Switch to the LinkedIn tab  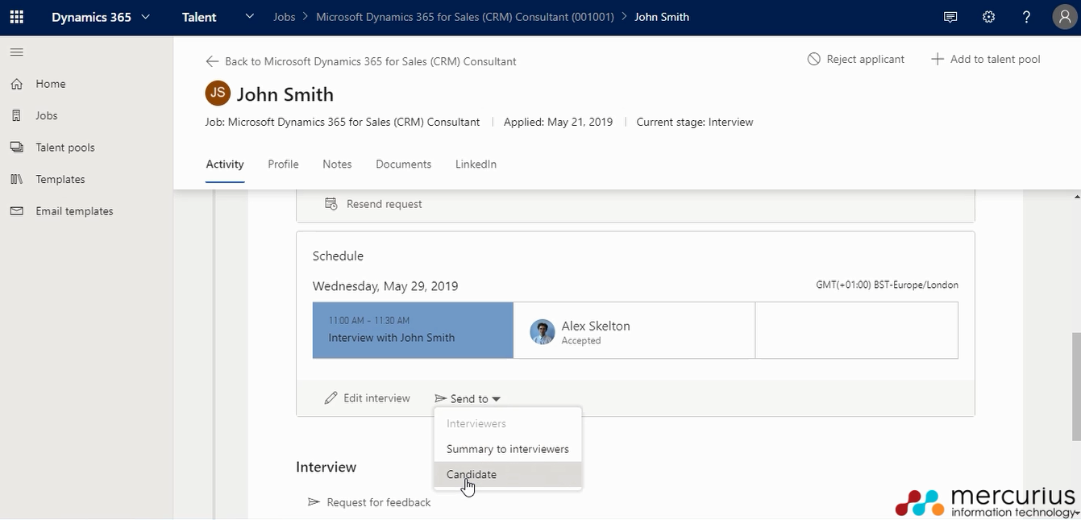coord(476,164)
